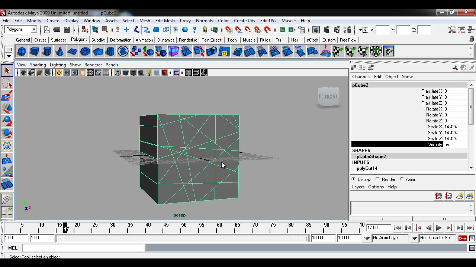Select the polygon cube shelf icon
This screenshot has width=476, height=267.
(34, 51)
